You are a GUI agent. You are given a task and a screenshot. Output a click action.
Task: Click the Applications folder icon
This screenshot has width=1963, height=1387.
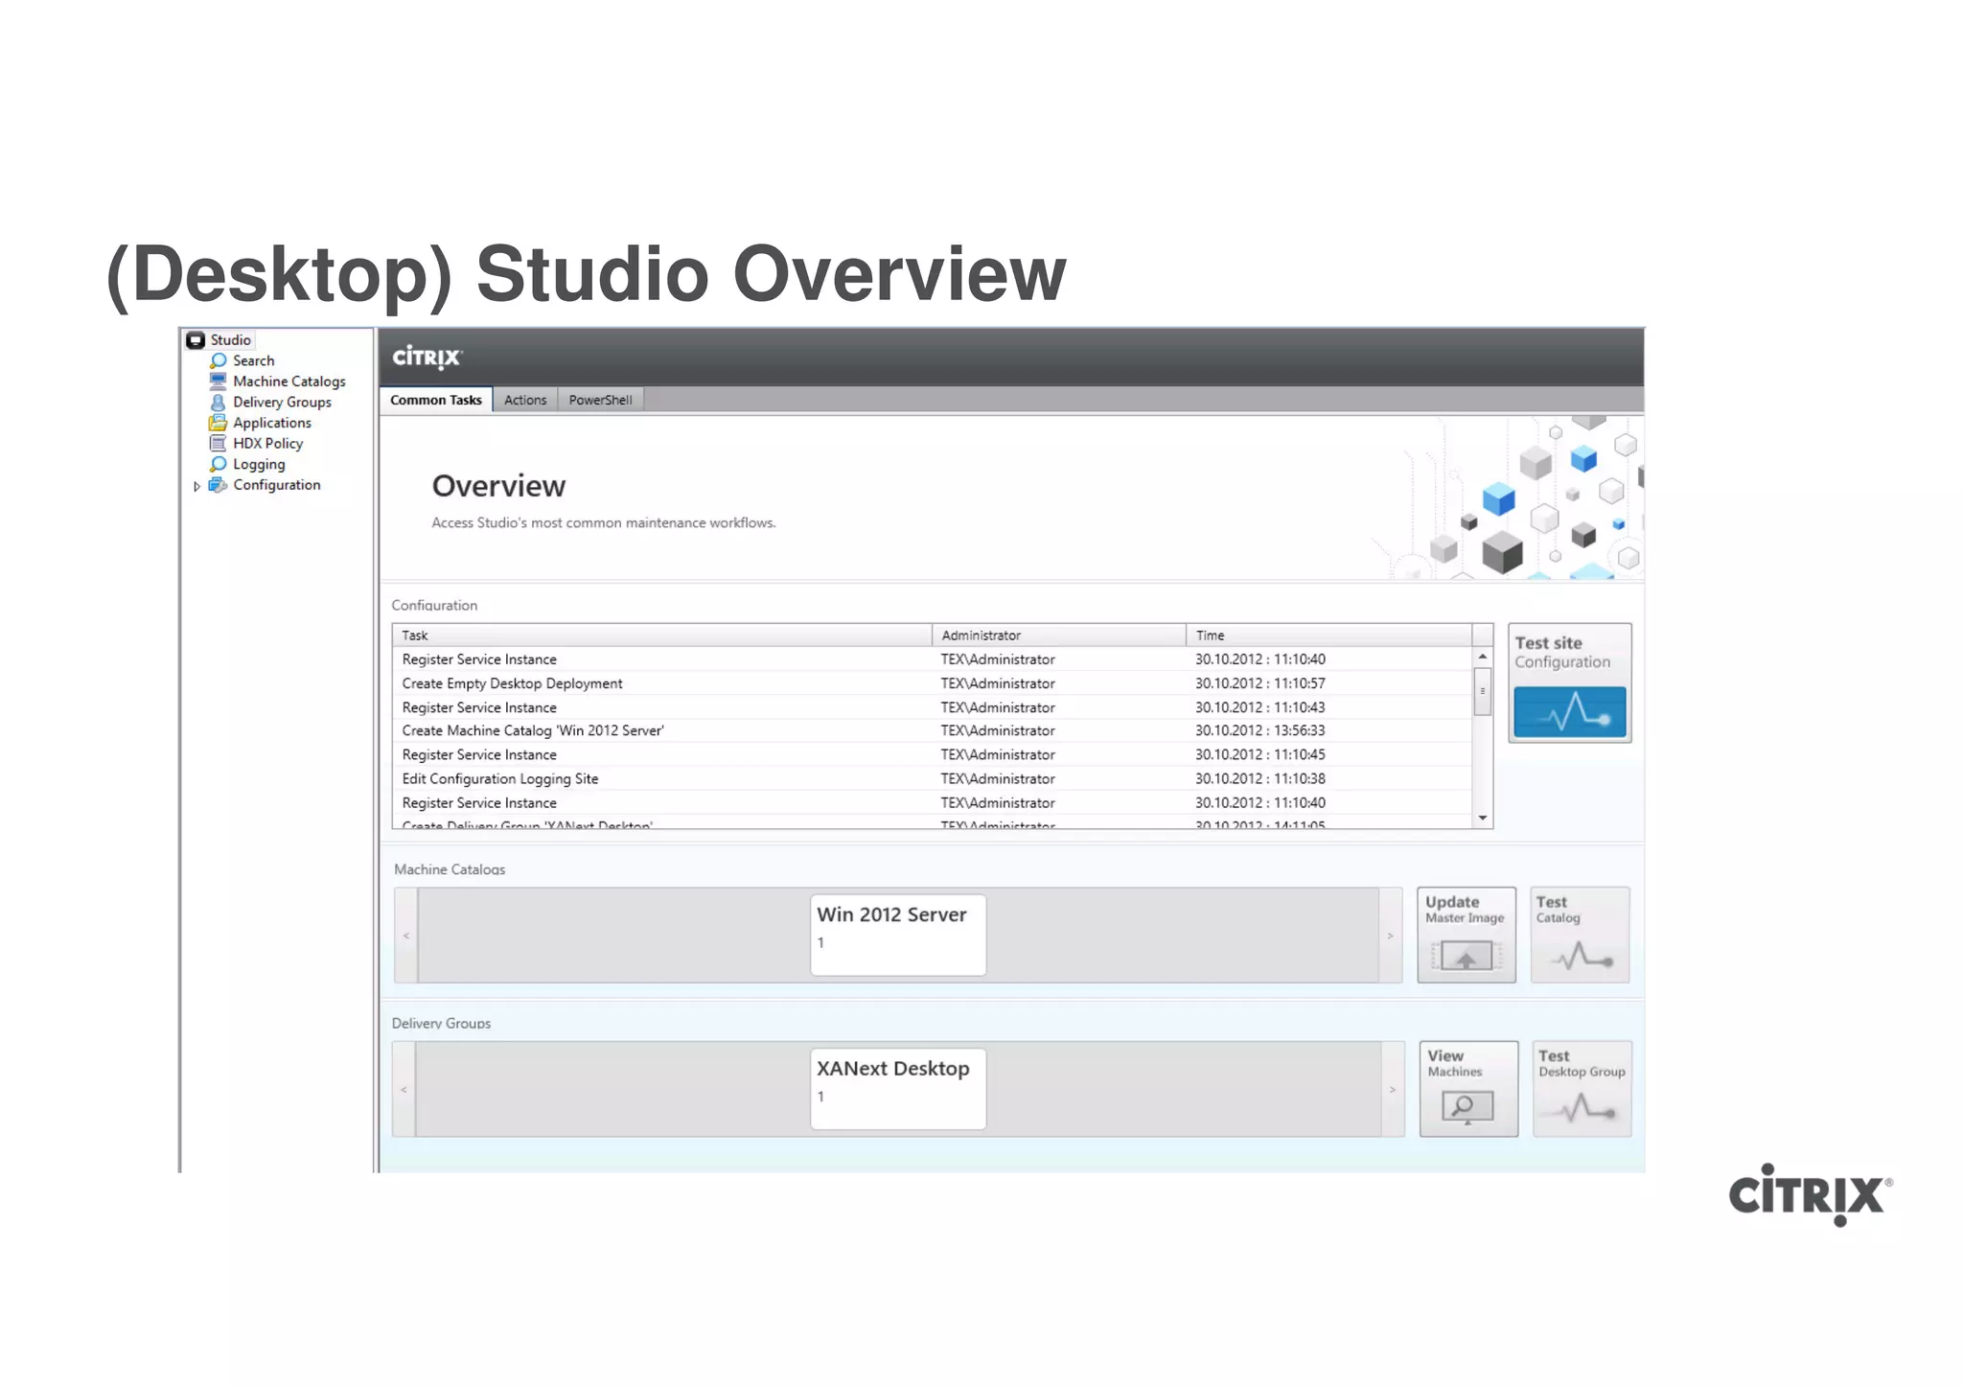click(219, 423)
